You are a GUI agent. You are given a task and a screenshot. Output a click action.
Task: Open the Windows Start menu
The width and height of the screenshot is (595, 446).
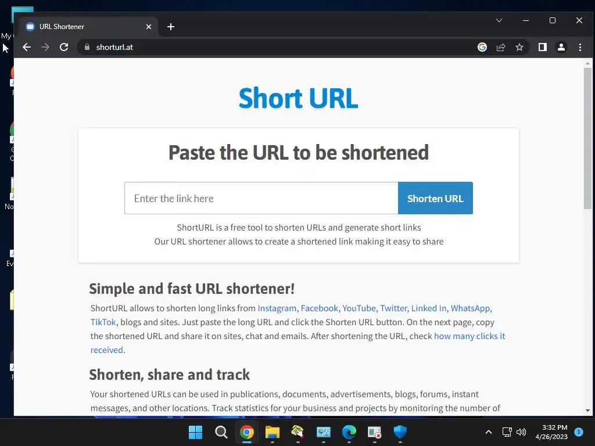coord(195,432)
